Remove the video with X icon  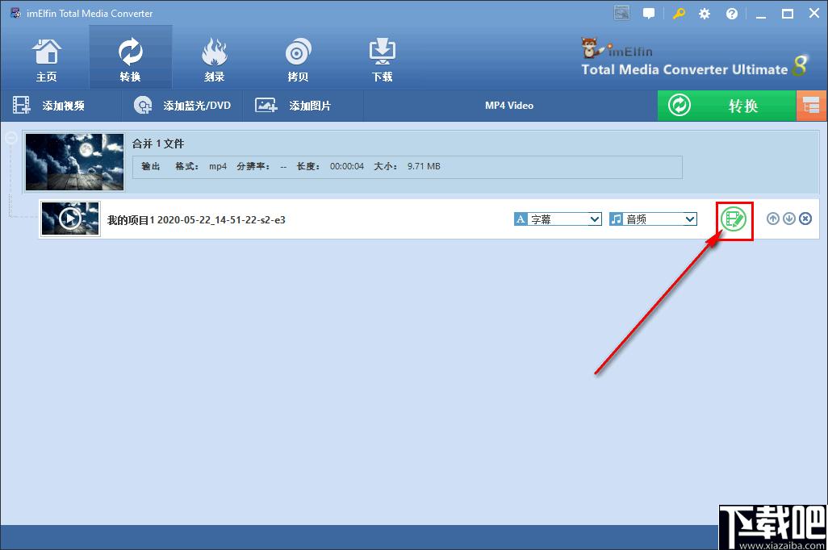pyautogui.click(x=805, y=219)
